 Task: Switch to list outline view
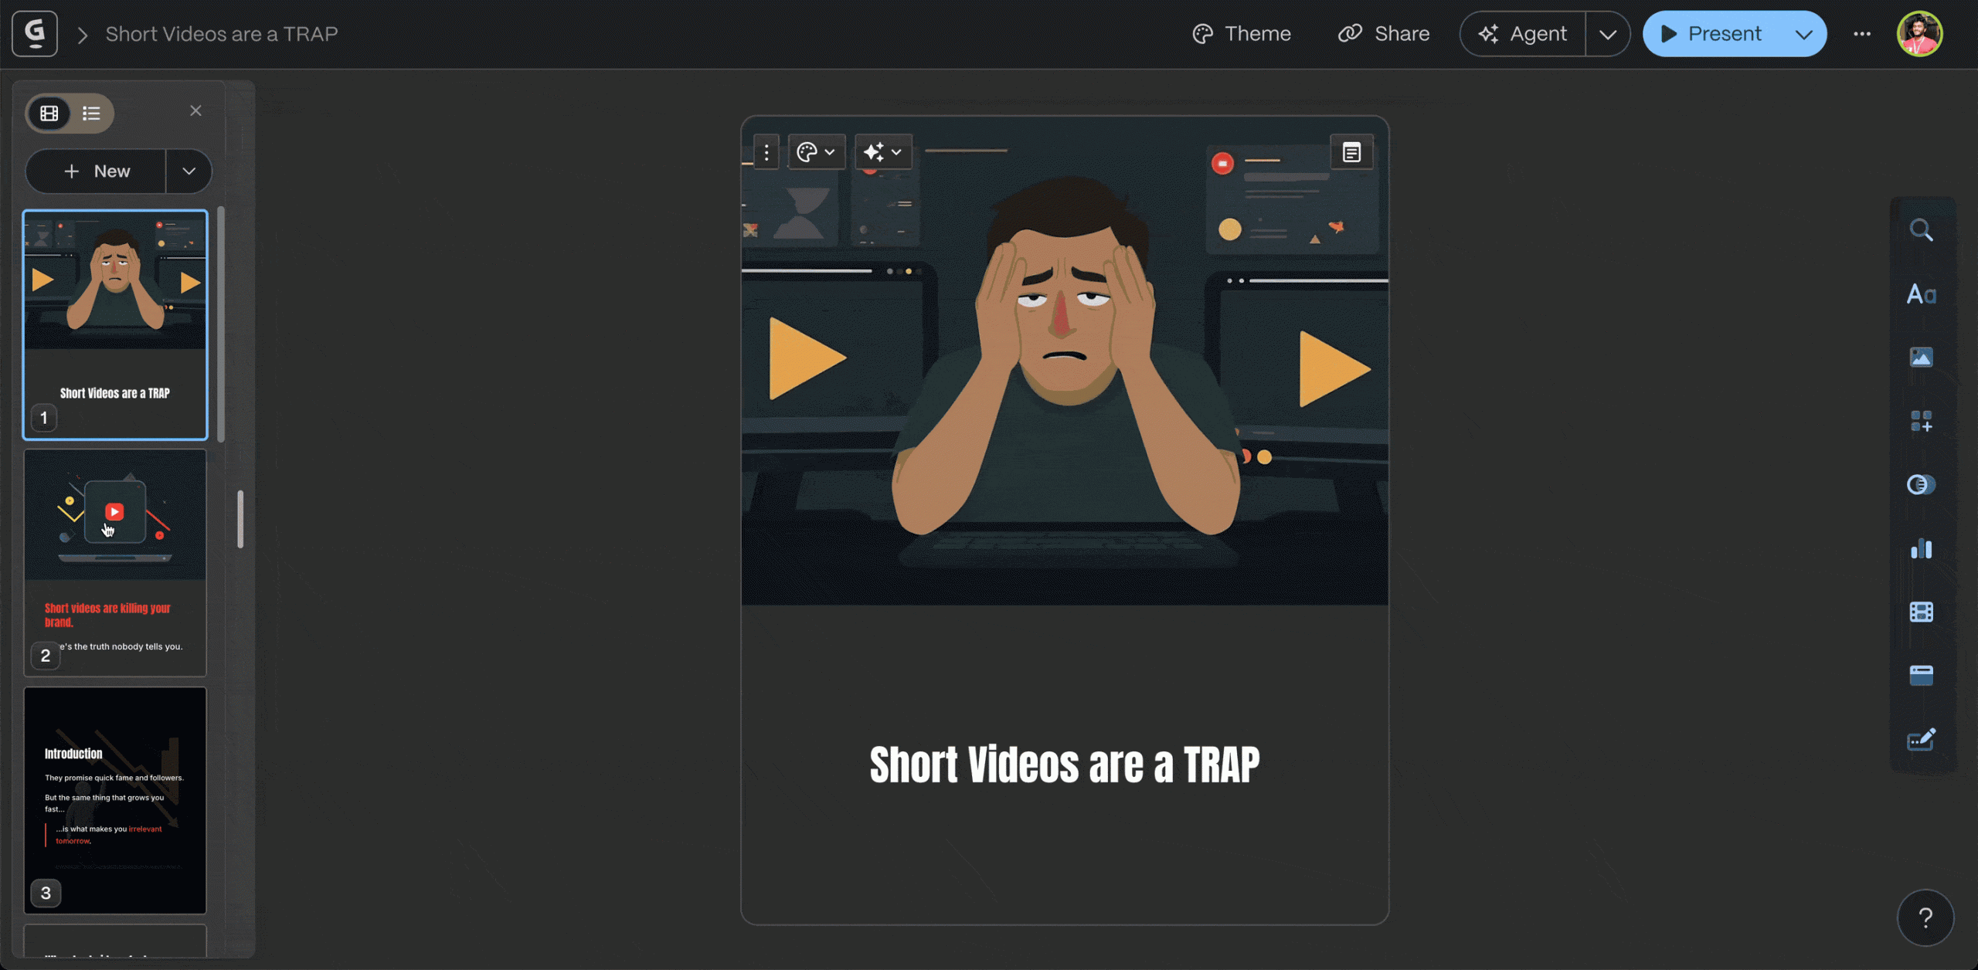pos(91,114)
